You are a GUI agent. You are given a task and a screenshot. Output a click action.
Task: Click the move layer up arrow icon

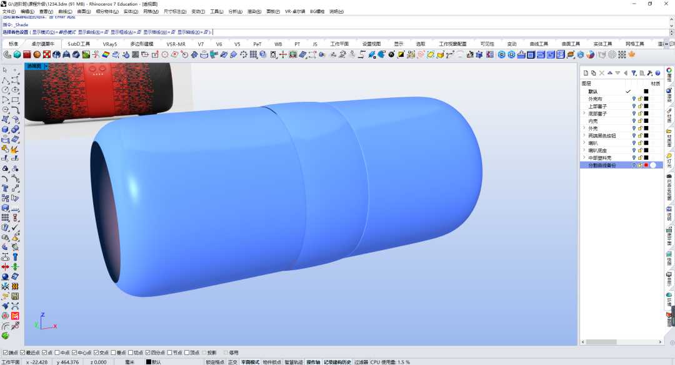(x=609, y=73)
